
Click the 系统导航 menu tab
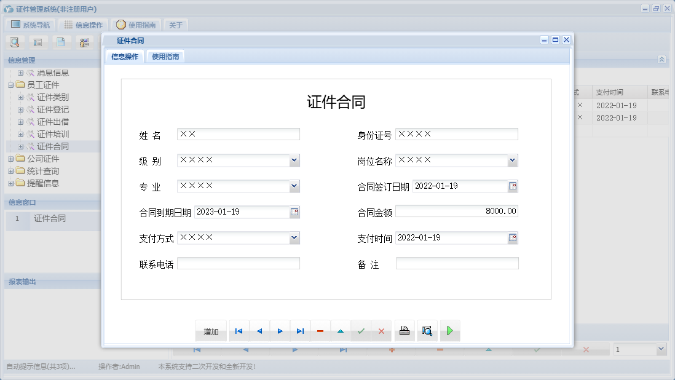31,25
